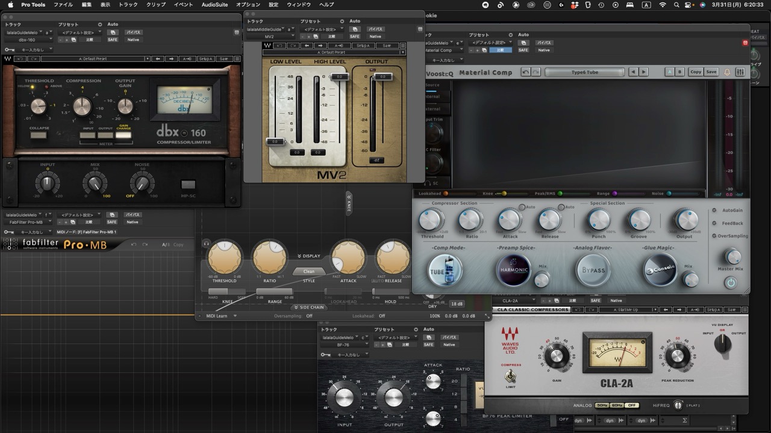Viewport: 771px width, 433px height.
Task: Redo in the dbx-160 Waves toolbar
Action: pyautogui.click(x=34, y=59)
